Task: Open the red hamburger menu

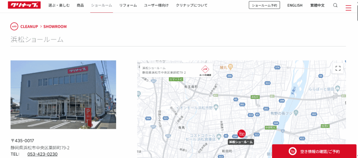Action: coord(348,8)
